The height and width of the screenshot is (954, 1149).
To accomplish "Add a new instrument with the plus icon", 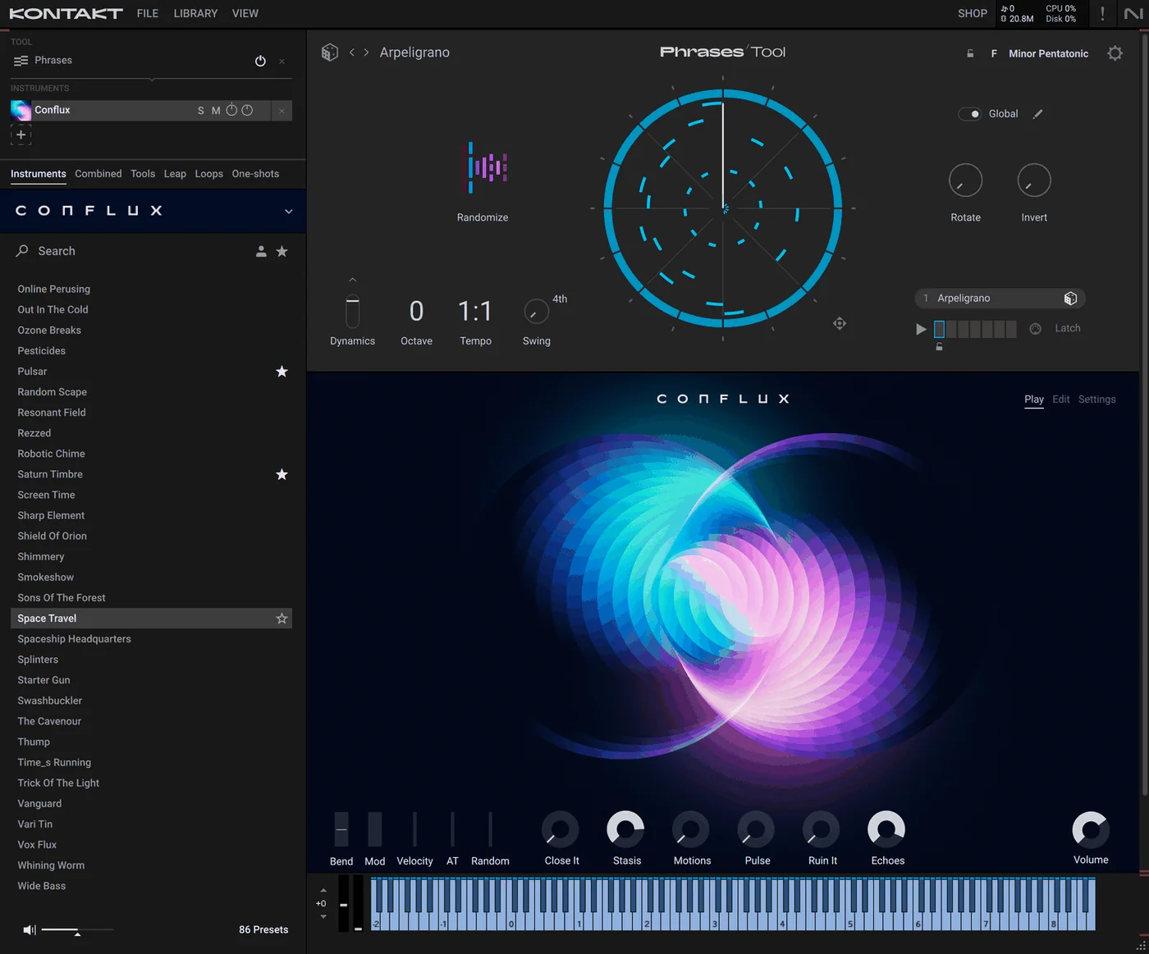I will point(21,135).
